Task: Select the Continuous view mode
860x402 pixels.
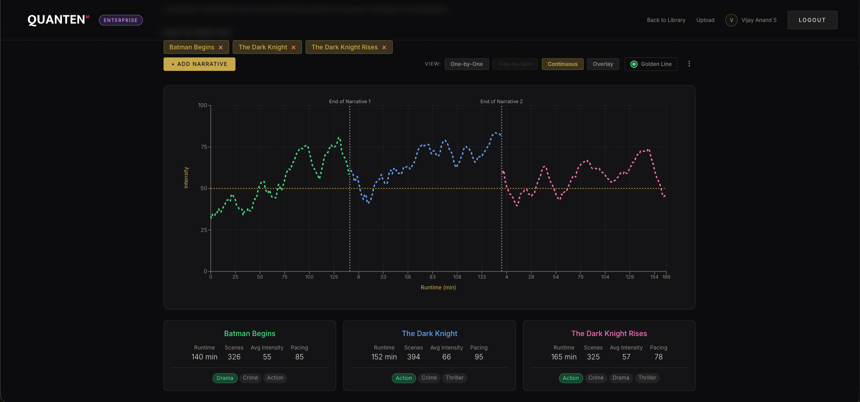Action: (x=562, y=64)
